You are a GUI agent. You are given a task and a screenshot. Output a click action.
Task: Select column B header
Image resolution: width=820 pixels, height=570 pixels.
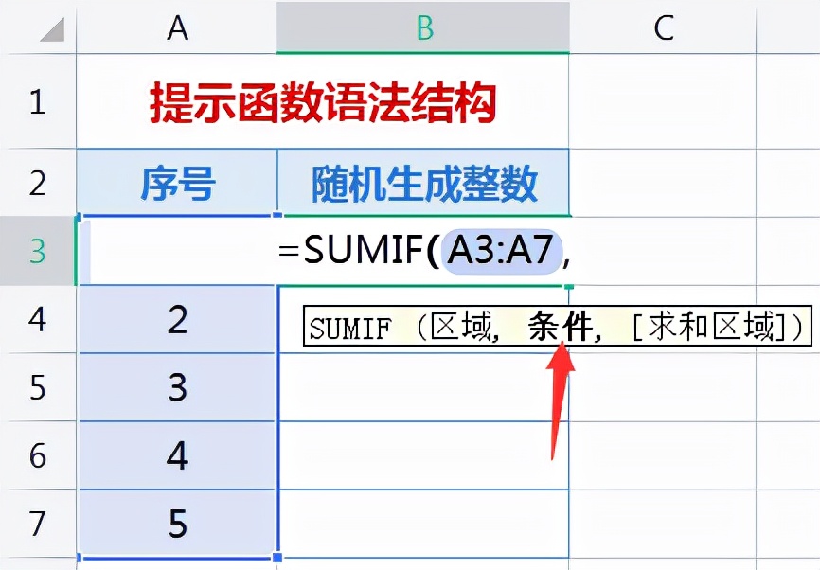pos(423,28)
